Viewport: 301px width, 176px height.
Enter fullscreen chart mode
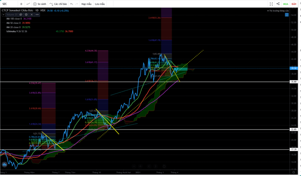(x=271, y=4)
